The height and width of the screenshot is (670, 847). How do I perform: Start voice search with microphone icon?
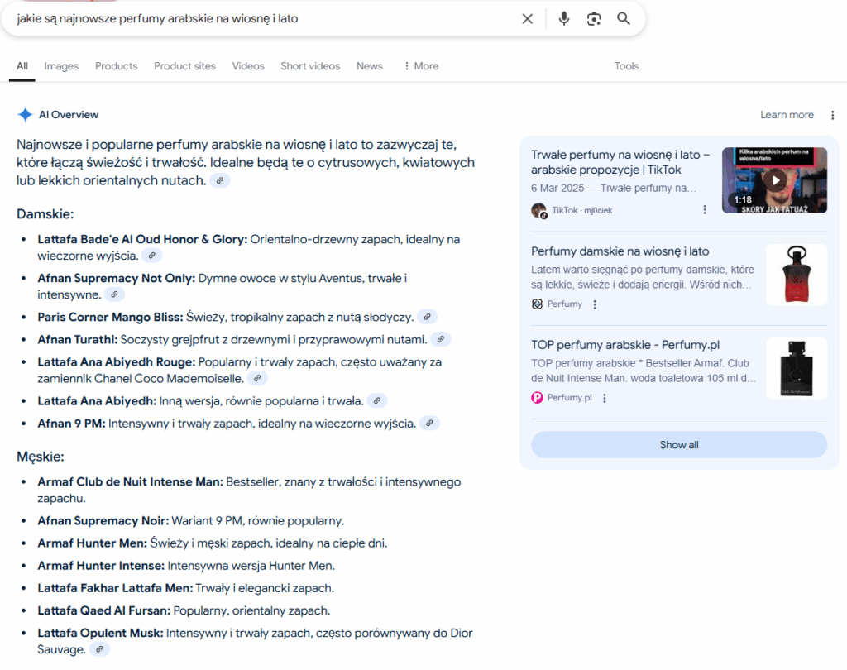point(564,19)
